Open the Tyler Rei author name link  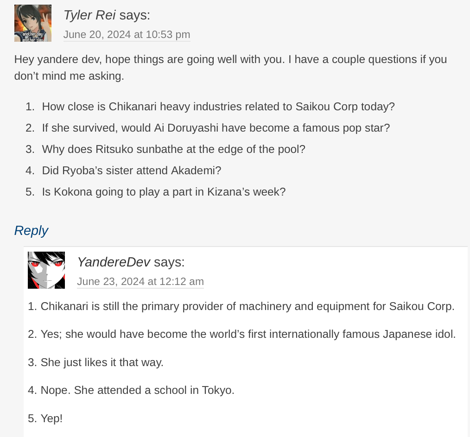coord(89,15)
